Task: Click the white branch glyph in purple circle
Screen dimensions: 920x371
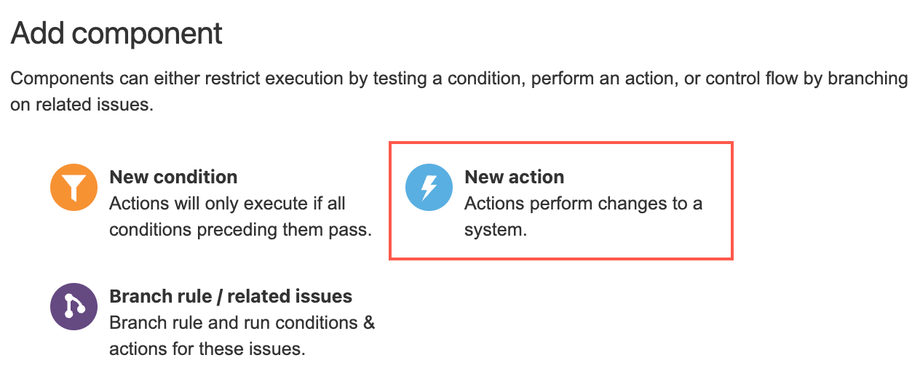Action: click(x=74, y=306)
